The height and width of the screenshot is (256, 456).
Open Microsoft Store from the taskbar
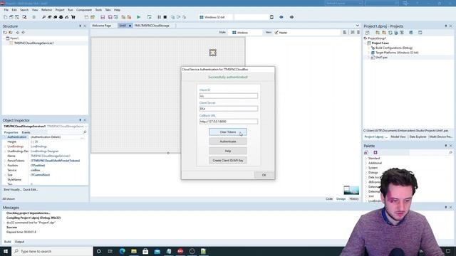pyautogui.click(x=145, y=251)
